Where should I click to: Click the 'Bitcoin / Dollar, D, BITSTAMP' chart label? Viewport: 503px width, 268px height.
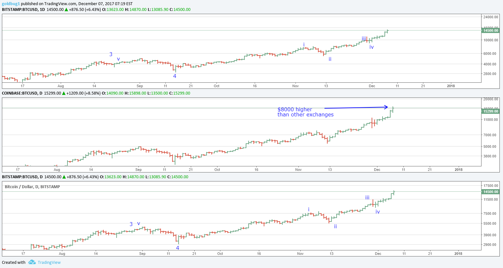[x=32, y=187]
